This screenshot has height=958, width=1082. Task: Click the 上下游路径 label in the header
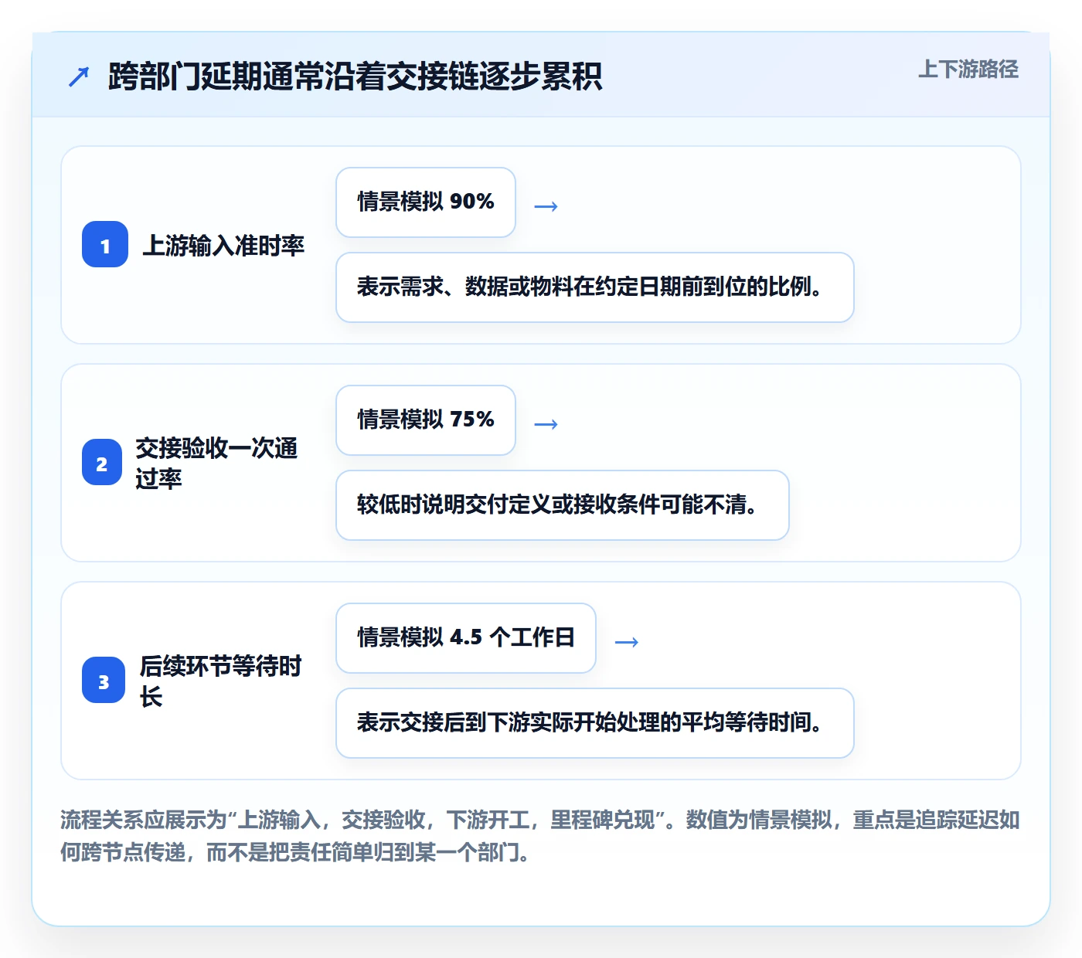tap(968, 70)
